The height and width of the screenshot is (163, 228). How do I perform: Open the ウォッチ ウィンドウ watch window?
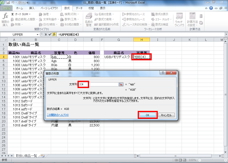pyautogui.click(x=179, y=20)
